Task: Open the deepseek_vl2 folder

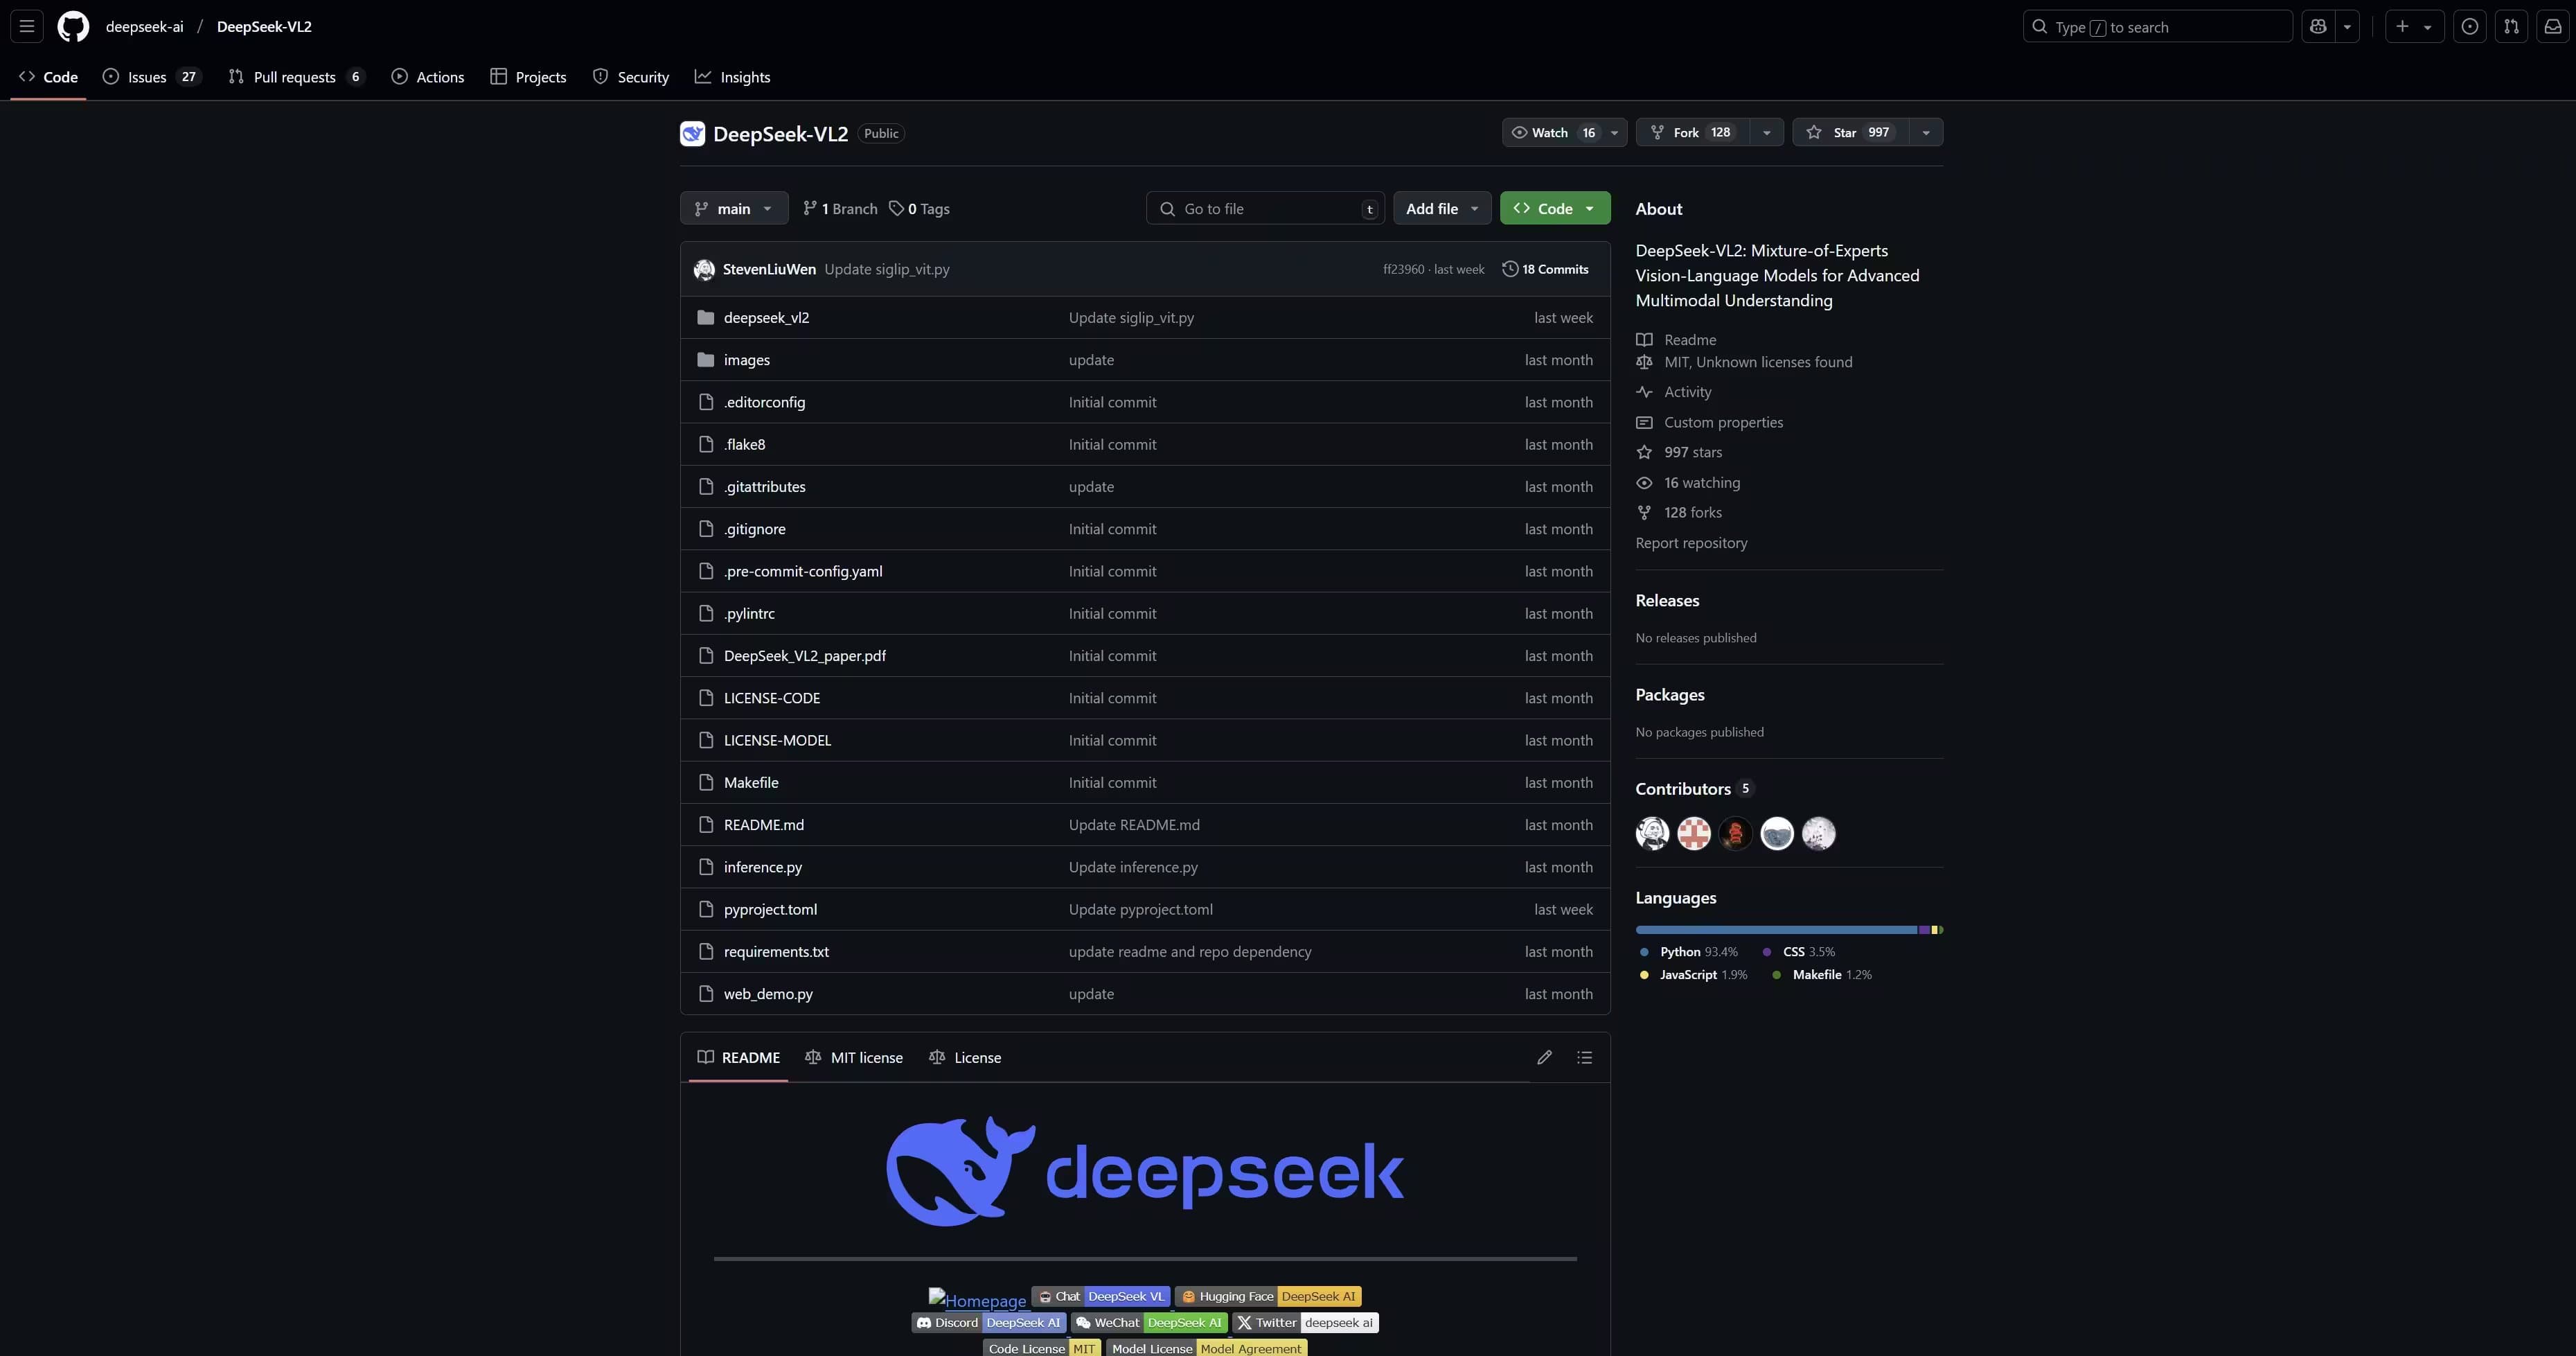Action: click(766, 317)
